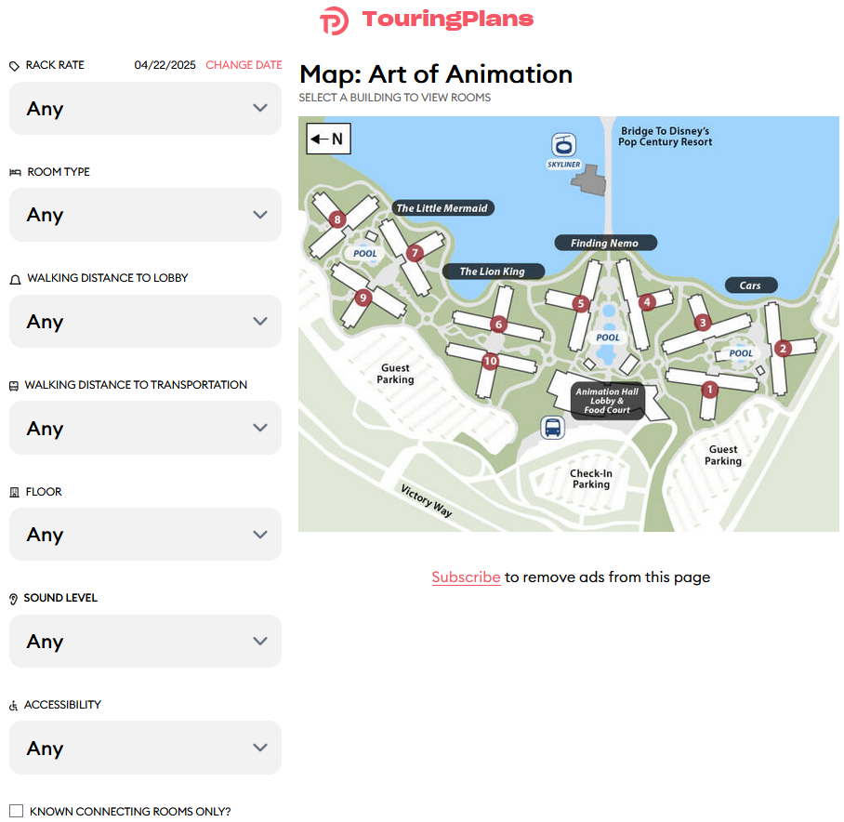Viewport: 844px width, 822px height.
Task: Select building 10 marker on the map
Action: pos(491,361)
